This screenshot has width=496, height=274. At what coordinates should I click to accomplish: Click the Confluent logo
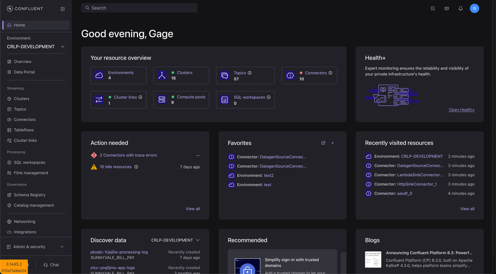coord(25,9)
